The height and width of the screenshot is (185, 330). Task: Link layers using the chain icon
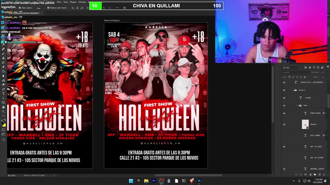pyautogui.click(x=296, y=174)
